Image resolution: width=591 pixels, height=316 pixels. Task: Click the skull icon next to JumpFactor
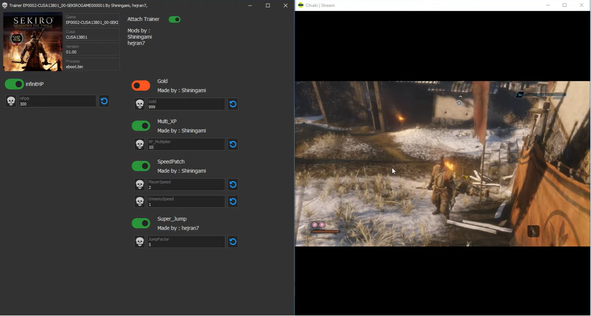(140, 242)
